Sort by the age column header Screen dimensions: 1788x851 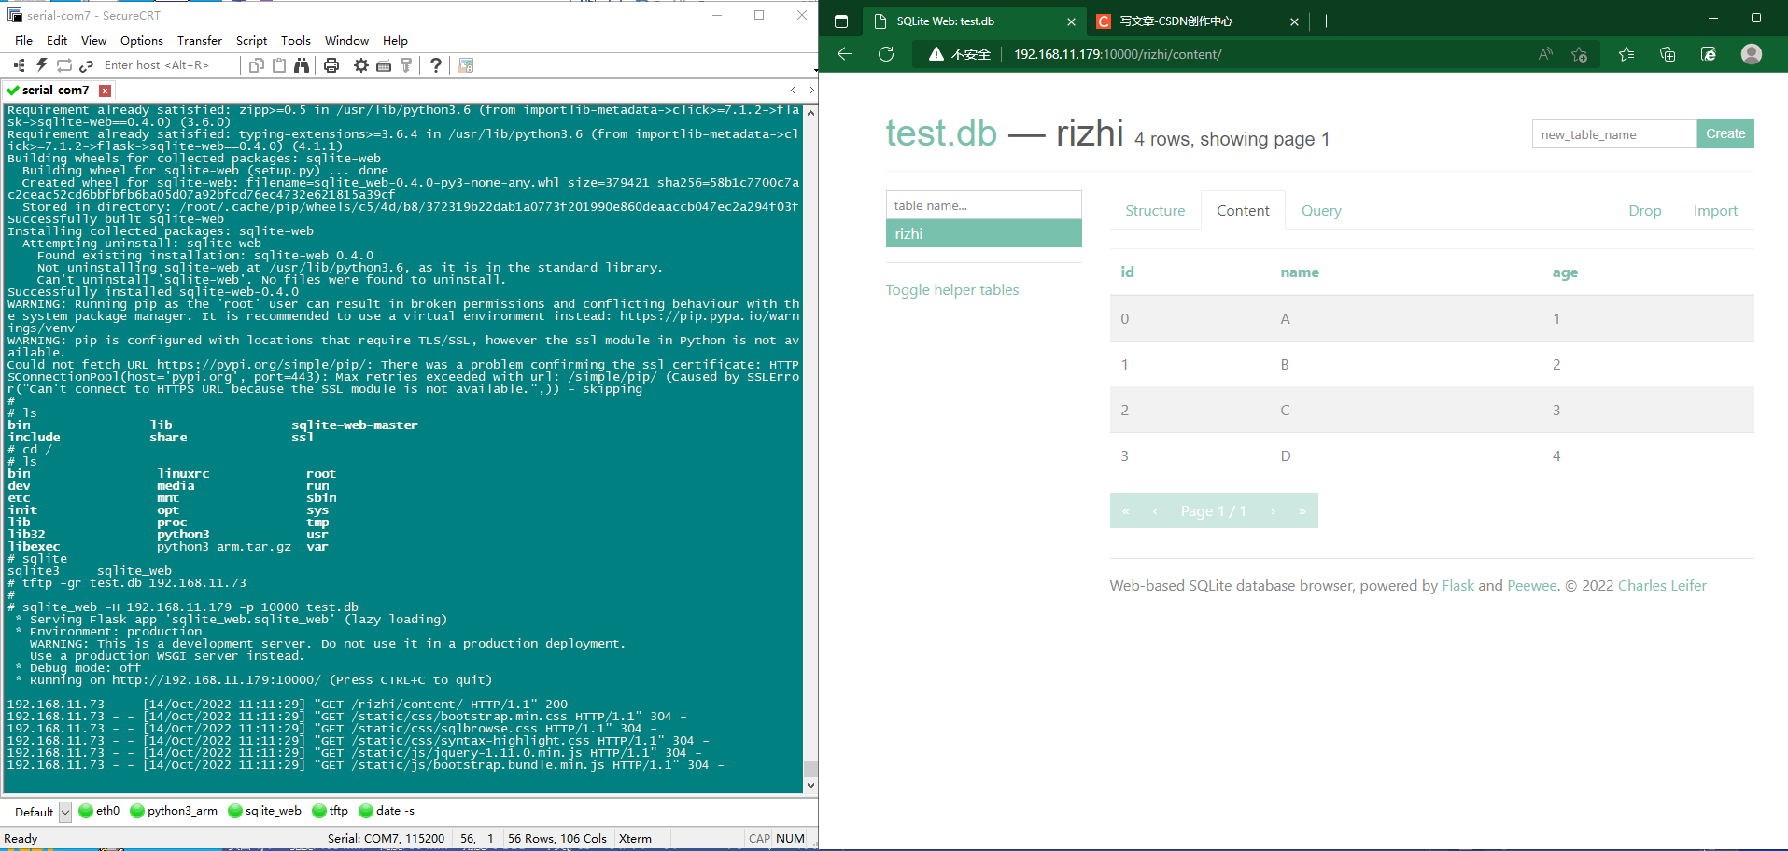pyautogui.click(x=1565, y=272)
